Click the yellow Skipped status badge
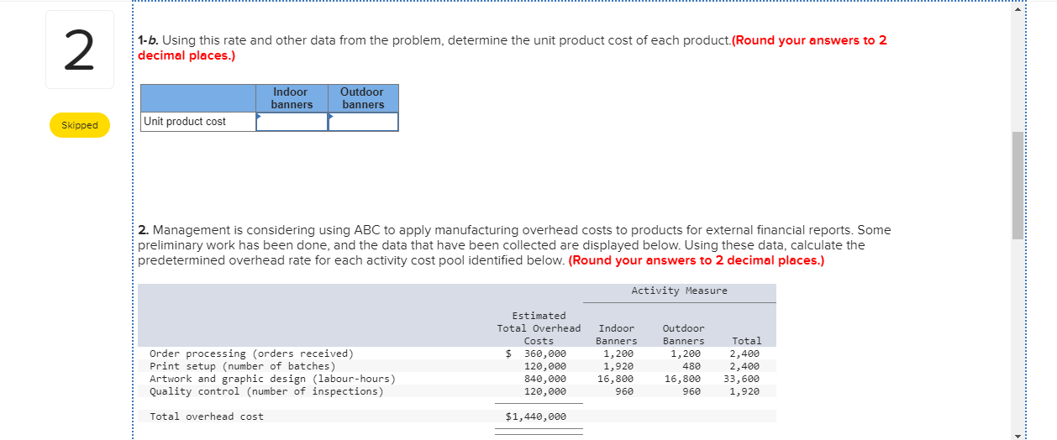 [80, 125]
